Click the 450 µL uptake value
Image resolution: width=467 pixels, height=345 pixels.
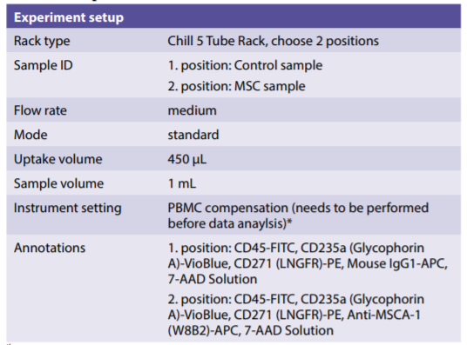click(186, 159)
